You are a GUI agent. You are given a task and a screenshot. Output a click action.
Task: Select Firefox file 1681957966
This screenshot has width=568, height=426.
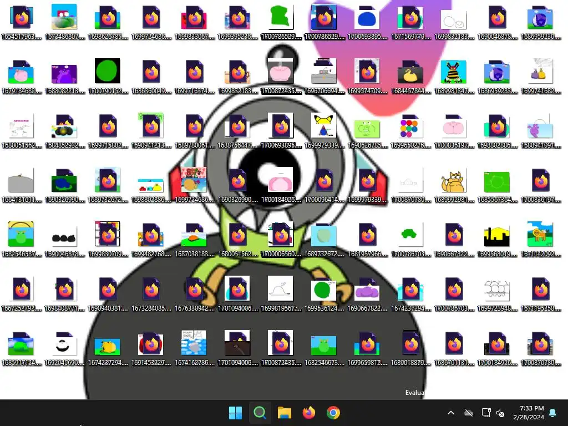click(368, 240)
